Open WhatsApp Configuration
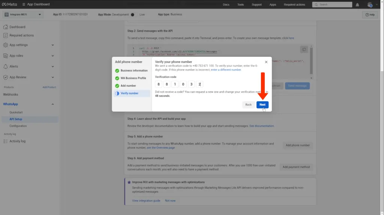This screenshot has width=384, height=215. point(18,126)
